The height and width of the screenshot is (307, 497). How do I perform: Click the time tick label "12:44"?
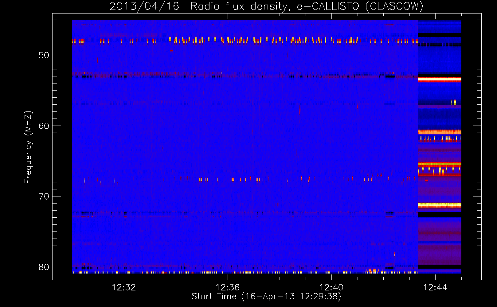(x=435, y=287)
